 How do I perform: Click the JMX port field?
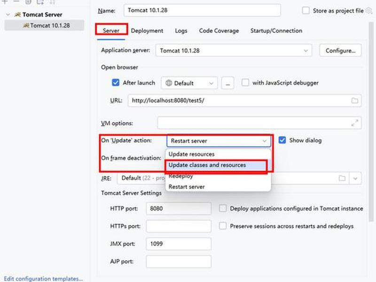point(179,244)
